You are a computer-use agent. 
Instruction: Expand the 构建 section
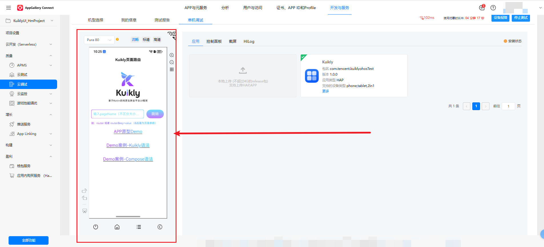(x=51, y=145)
